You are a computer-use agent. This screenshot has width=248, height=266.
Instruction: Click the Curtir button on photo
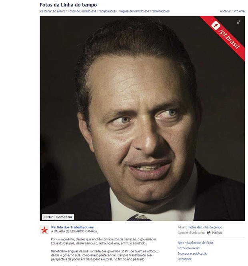click(x=48, y=217)
